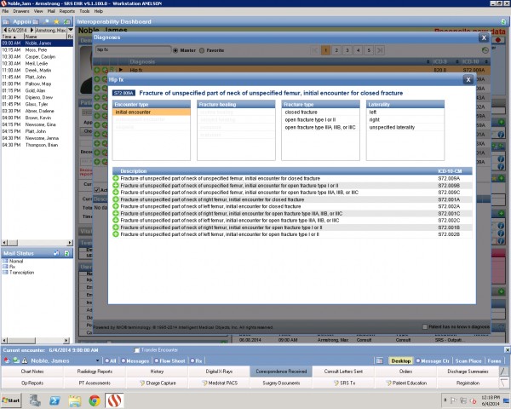This screenshot has height=409, width=511.
Task: Check Patient has no known diagnosis
Action: (x=425, y=326)
